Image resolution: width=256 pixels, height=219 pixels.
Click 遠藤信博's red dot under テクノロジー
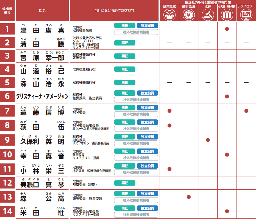[246, 111]
